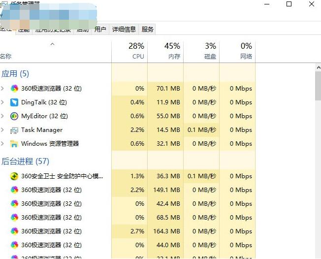Click the DingTalk app icon
The image size is (321, 259).
[14, 102]
